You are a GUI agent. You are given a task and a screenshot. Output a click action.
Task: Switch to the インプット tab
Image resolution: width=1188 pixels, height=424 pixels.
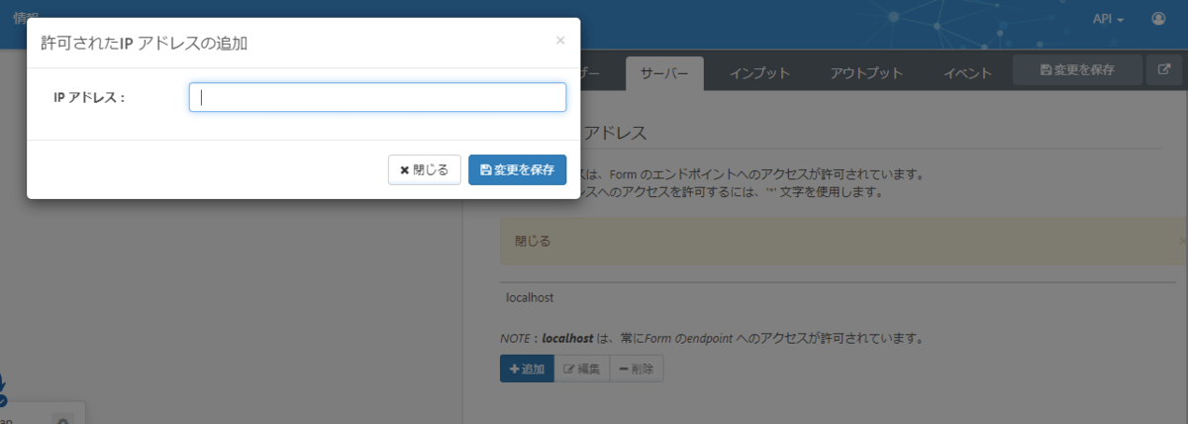759,72
